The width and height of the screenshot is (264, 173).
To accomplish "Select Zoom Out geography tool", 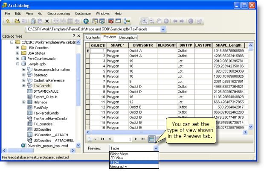I will 152,21.
